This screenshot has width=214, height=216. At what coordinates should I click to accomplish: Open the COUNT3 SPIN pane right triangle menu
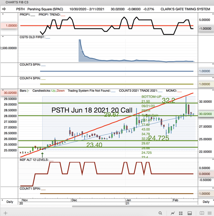pyautogui.click(x=213, y=64)
